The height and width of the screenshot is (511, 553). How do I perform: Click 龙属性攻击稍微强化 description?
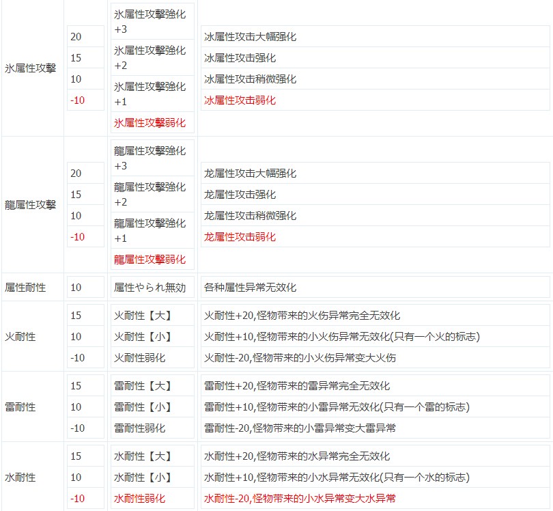pyautogui.click(x=375, y=215)
